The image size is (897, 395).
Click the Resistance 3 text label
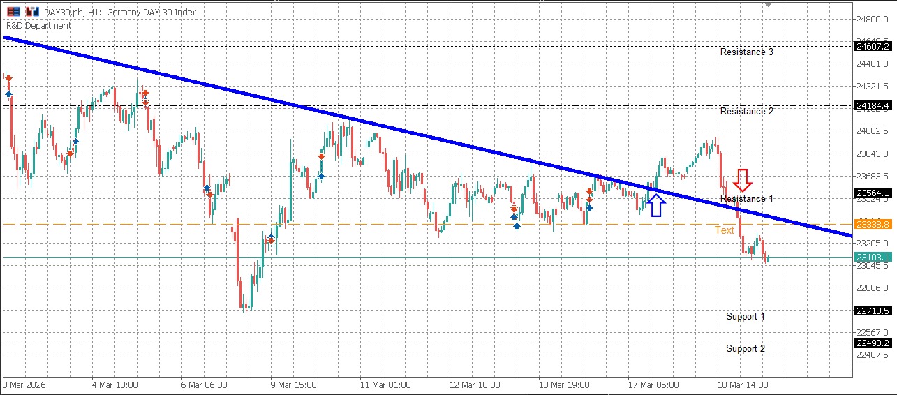point(746,52)
